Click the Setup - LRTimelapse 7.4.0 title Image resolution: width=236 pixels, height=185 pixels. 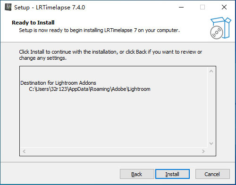[50, 8]
